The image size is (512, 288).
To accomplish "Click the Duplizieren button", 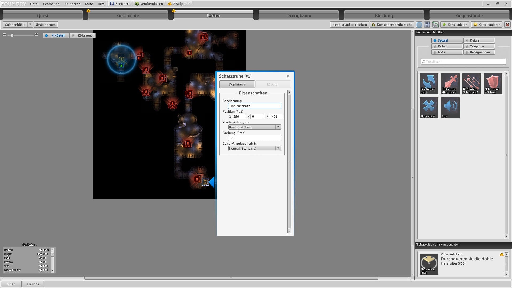I will pyautogui.click(x=237, y=84).
